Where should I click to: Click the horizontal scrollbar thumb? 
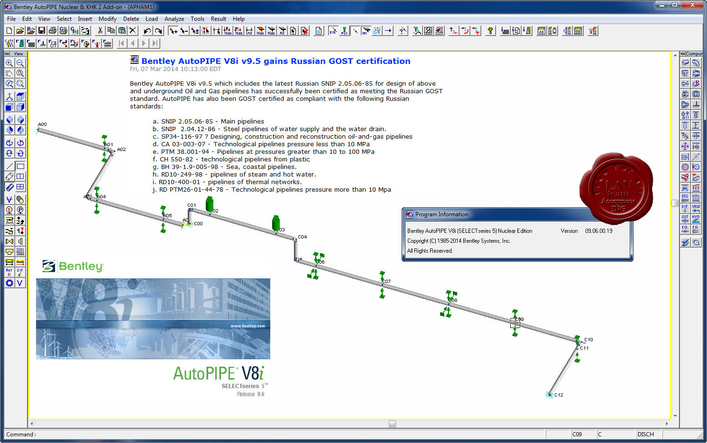pyautogui.click(x=392, y=424)
